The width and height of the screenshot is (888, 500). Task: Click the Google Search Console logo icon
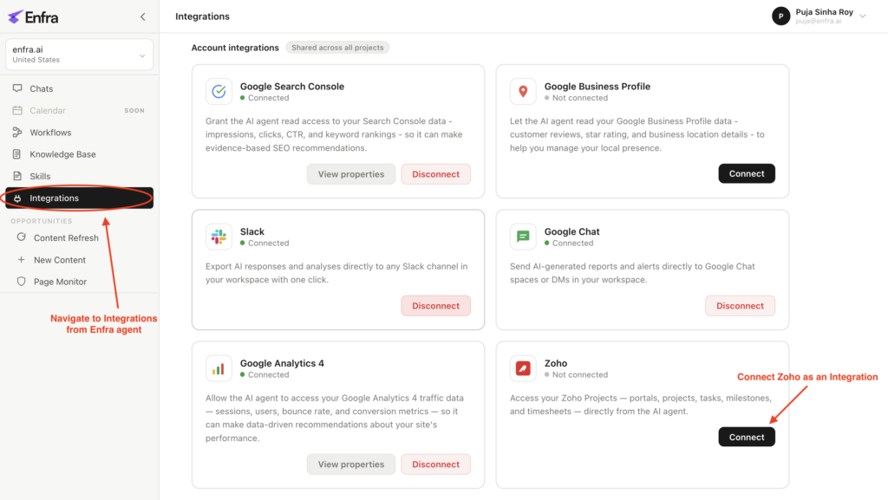[x=219, y=91]
